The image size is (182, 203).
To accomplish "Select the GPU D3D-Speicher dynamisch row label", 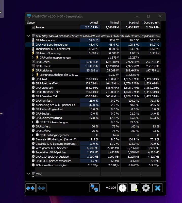I will point(53,161).
